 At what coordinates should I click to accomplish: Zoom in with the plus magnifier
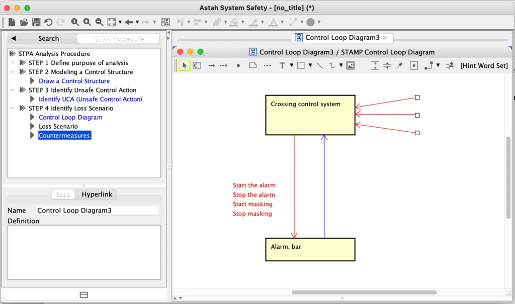[x=87, y=22]
